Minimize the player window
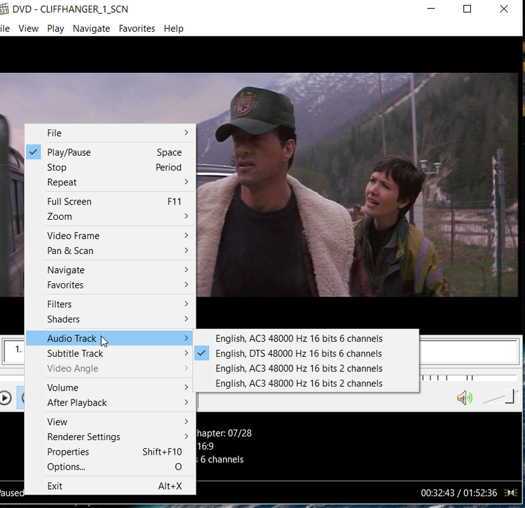The image size is (525, 508). coord(431,9)
